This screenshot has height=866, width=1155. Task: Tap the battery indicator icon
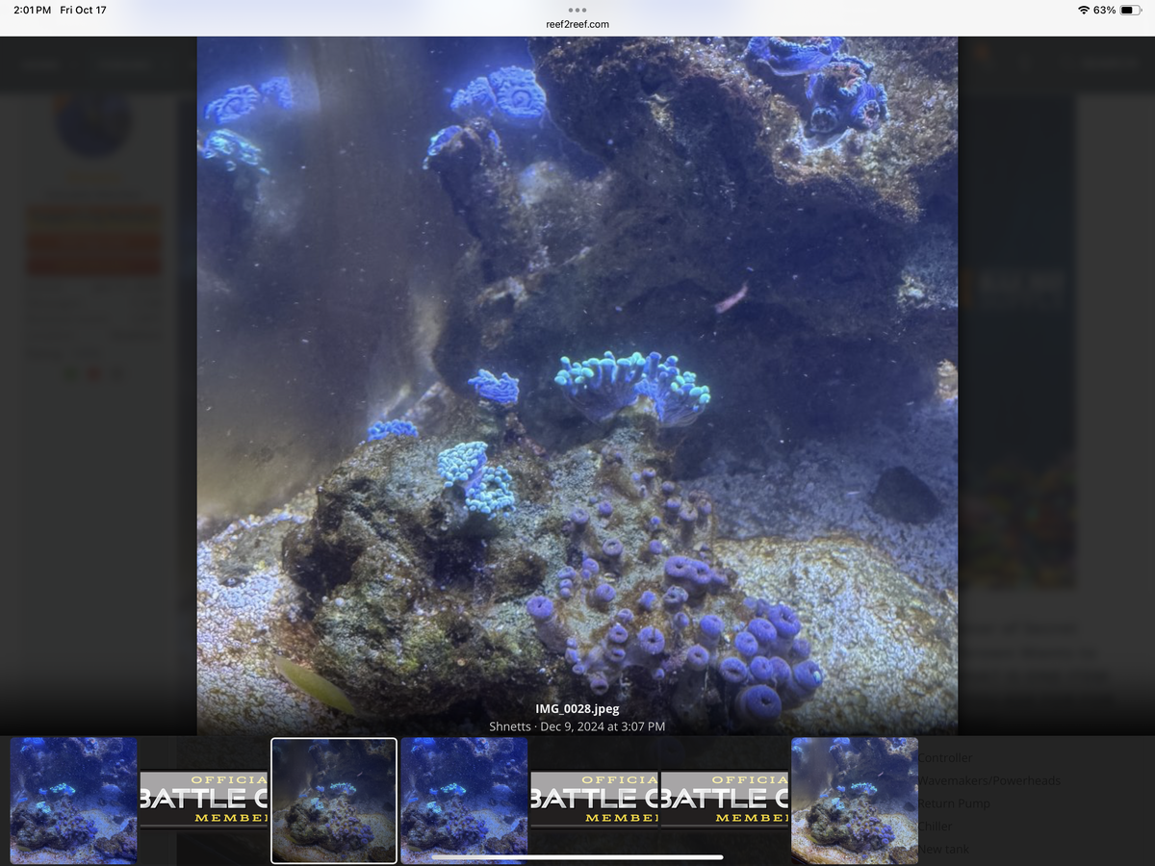click(1130, 10)
